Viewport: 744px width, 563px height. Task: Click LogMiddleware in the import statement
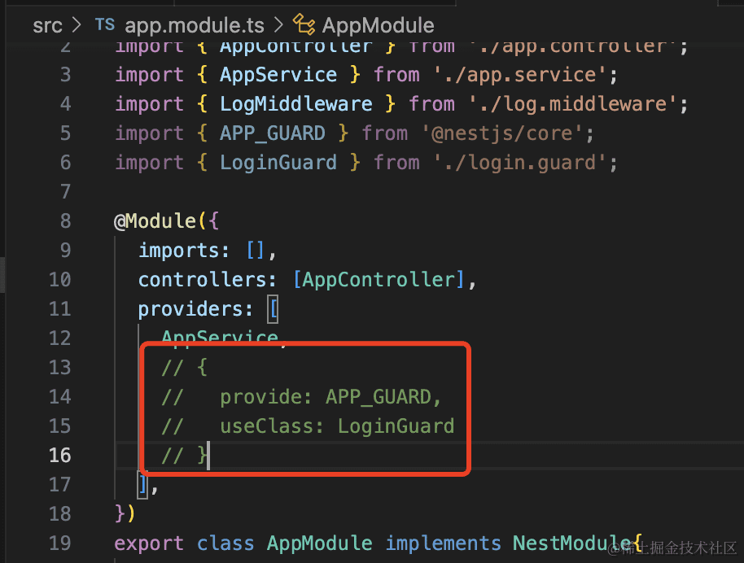[x=295, y=104]
